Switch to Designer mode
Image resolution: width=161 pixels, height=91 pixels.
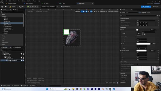click(x=146, y=7)
